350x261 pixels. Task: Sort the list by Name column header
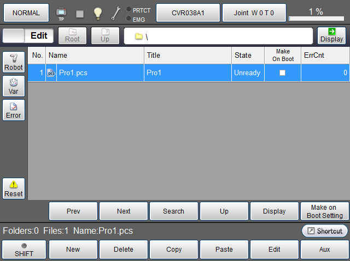95,55
